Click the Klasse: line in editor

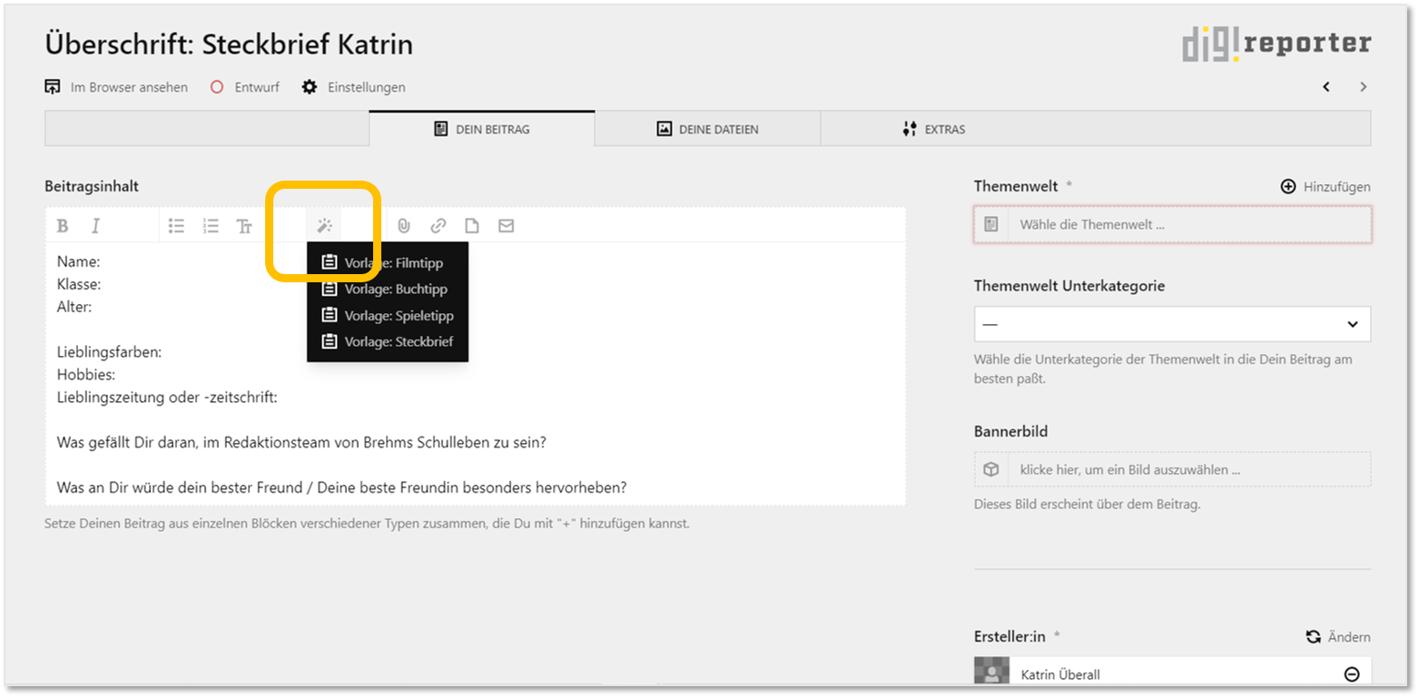tap(79, 284)
